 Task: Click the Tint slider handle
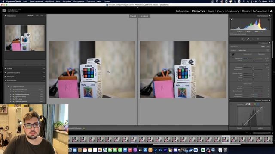coord(254,61)
